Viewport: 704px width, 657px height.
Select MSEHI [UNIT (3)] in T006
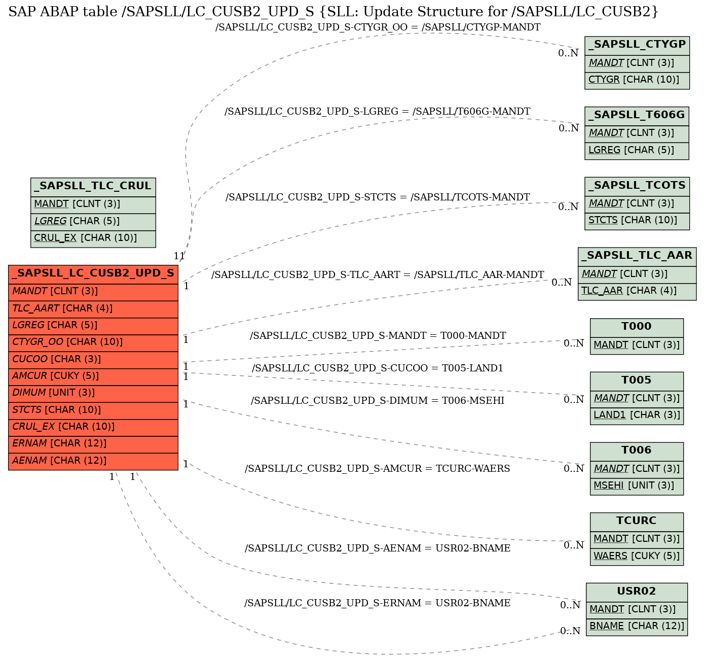pyautogui.click(x=637, y=486)
